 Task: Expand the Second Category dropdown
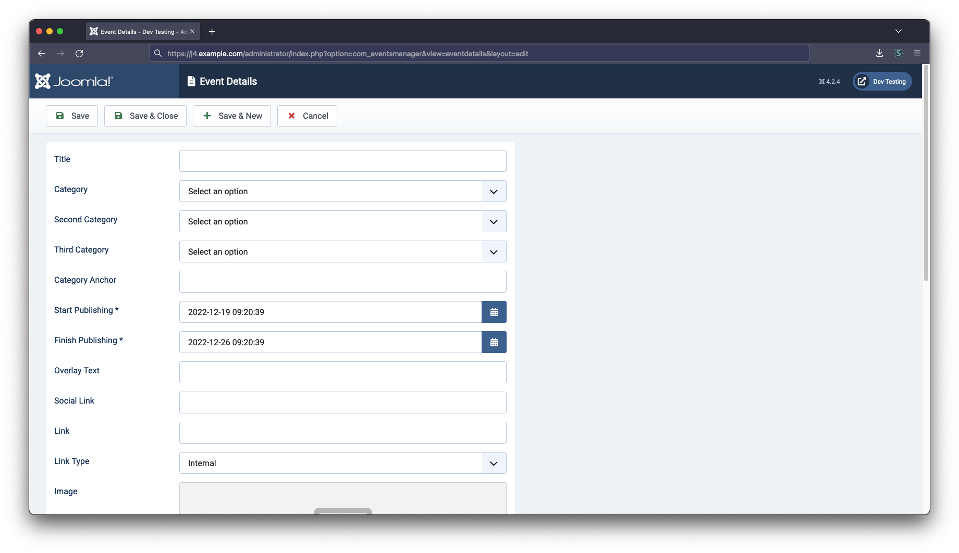[342, 221]
